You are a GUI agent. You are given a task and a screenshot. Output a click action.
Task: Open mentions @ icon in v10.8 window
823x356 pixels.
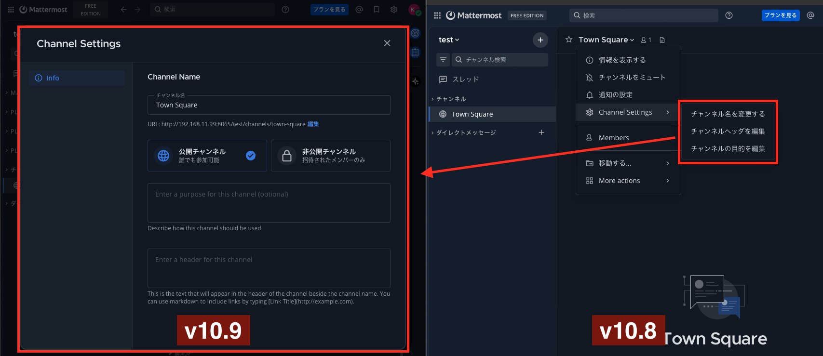[x=810, y=15]
